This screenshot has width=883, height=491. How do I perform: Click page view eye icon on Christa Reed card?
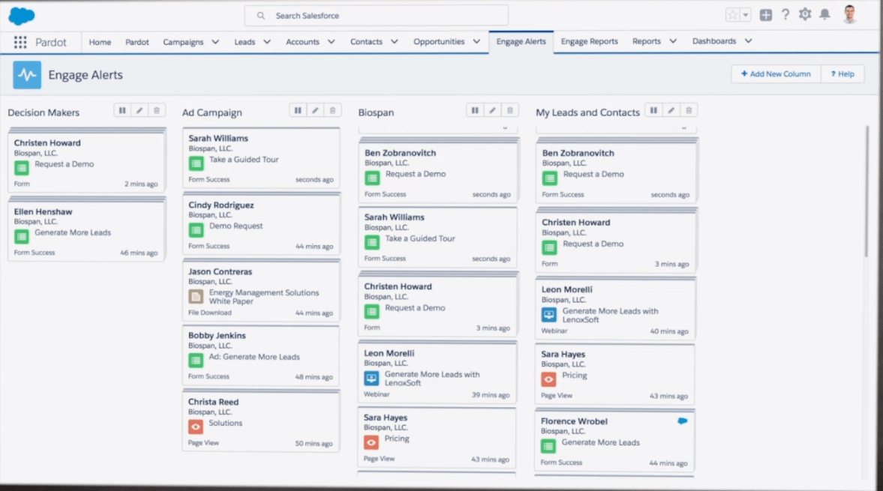coord(195,427)
